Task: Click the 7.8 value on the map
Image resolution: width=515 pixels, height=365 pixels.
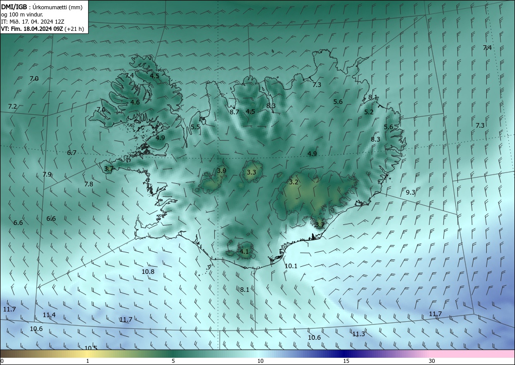Action: (89, 184)
